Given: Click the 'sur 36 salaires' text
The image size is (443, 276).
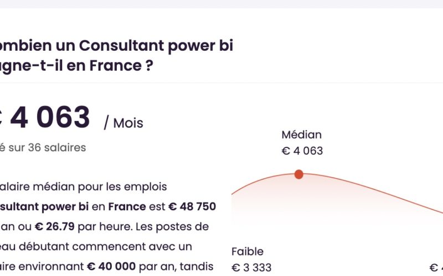Looking at the screenshot, I should (47, 147).
